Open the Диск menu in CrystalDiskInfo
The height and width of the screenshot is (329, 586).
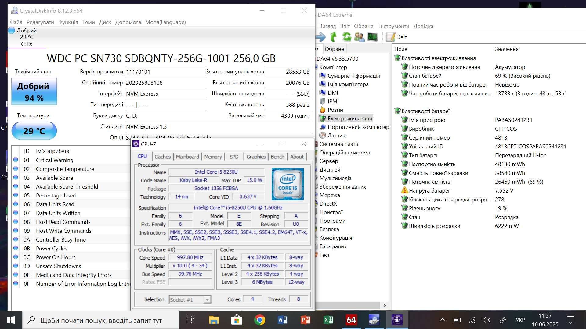pos(105,22)
